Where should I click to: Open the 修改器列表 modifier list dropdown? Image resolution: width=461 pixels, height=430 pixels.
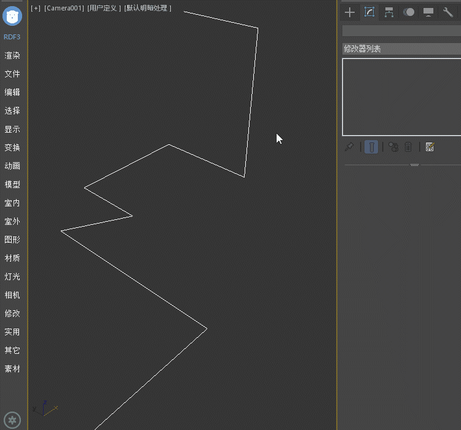(401, 49)
